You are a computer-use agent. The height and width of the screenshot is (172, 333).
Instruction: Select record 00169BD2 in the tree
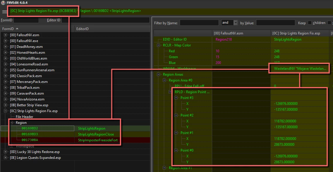coord(30,128)
